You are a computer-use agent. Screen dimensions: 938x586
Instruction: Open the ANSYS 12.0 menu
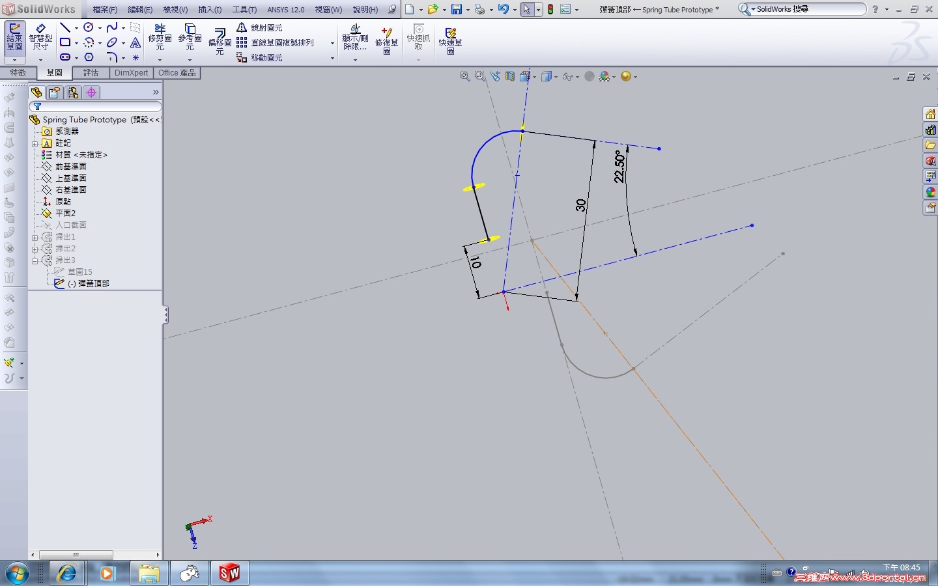tap(286, 10)
